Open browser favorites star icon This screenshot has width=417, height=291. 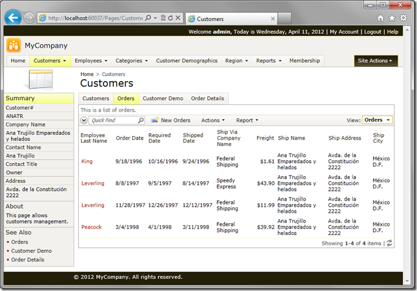point(392,18)
